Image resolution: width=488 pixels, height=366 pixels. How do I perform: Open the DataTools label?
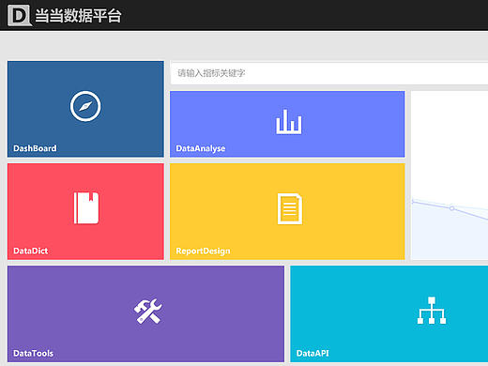pyautogui.click(x=33, y=354)
